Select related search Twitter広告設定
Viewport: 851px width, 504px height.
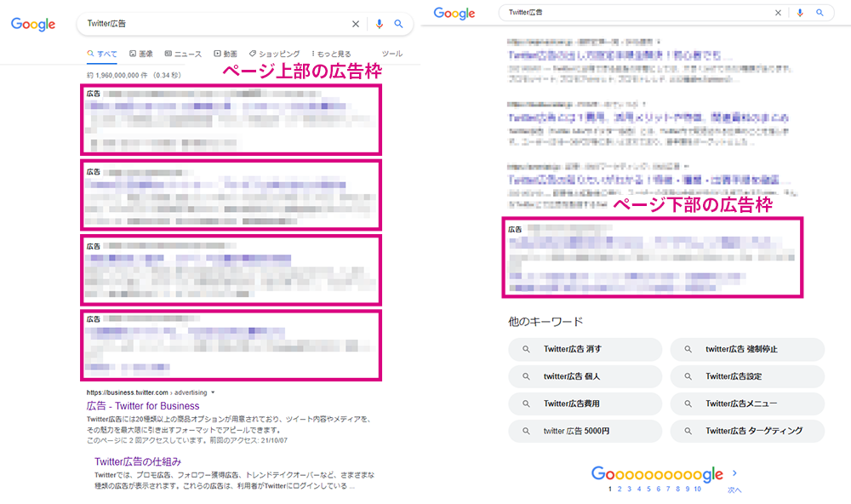coord(747,376)
